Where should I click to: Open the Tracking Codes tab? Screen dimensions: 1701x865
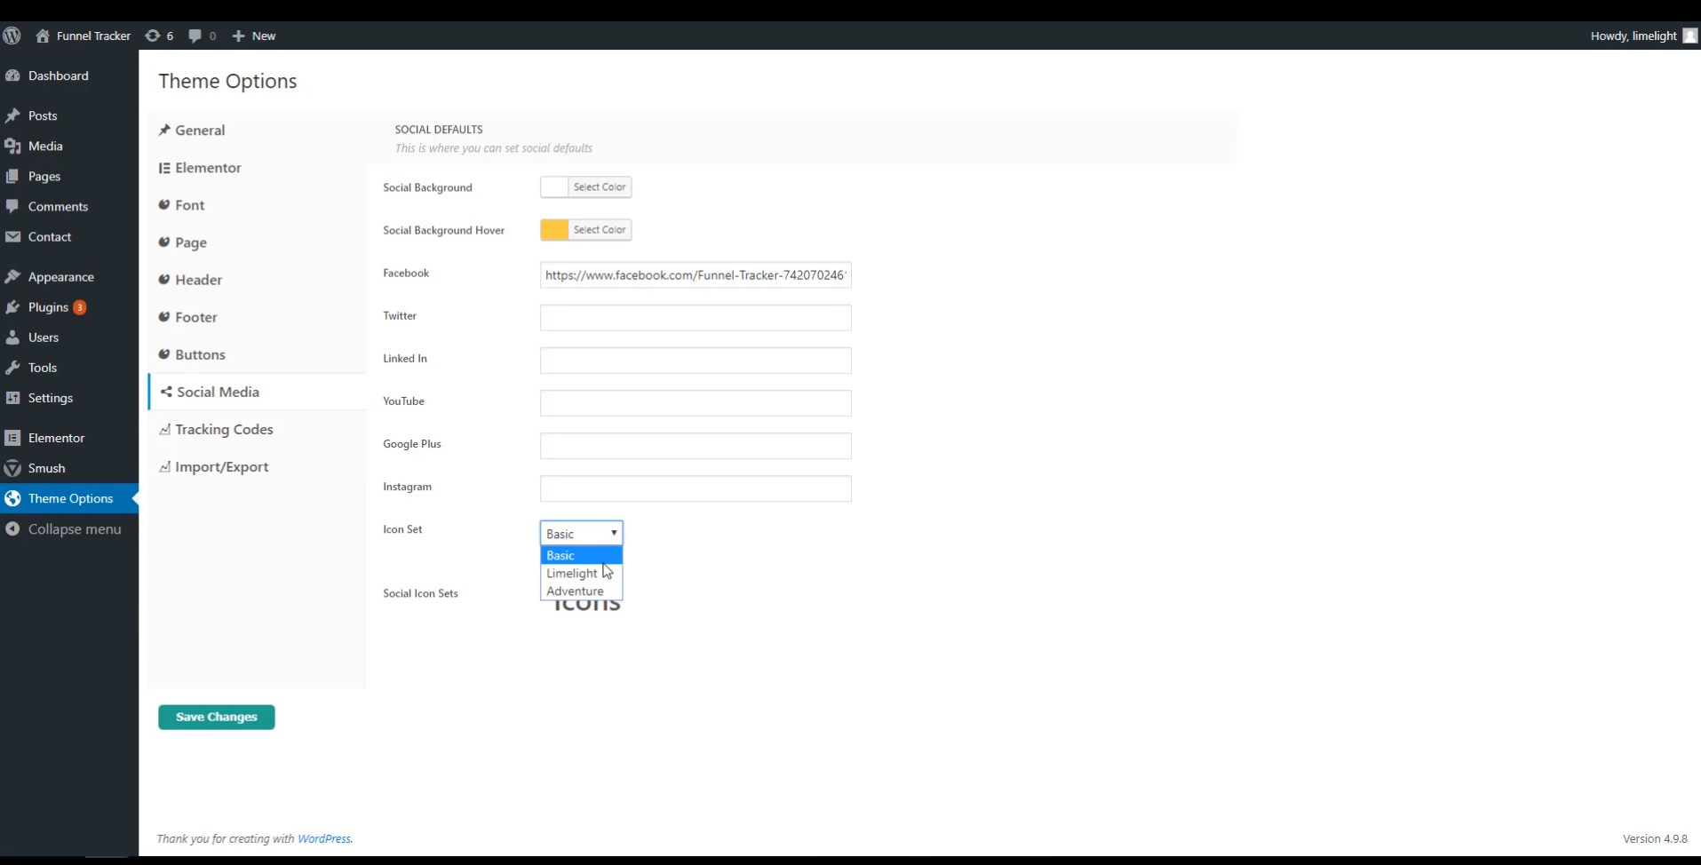(224, 430)
